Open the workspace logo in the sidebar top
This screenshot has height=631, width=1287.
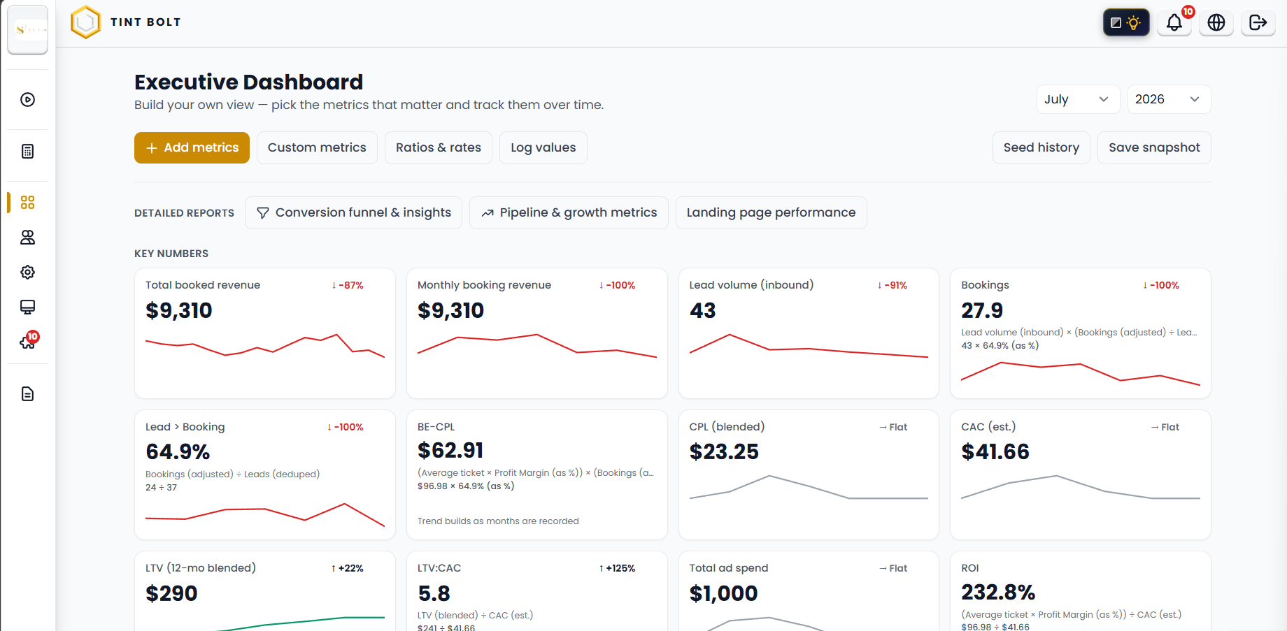(28, 29)
